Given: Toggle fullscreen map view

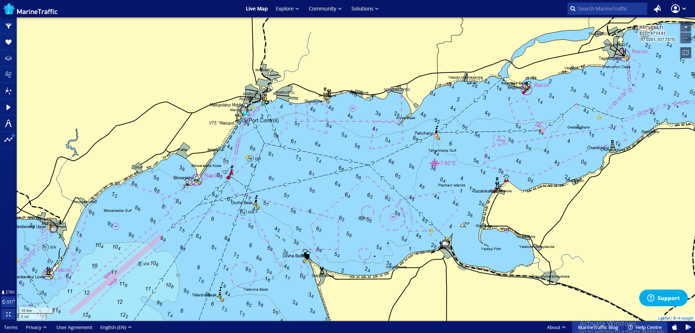Looking at the screenshot, I should (8, 314).
